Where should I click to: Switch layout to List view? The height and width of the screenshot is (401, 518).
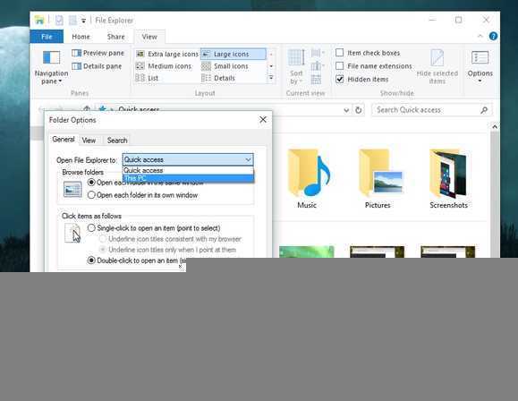tap(147, 78)
